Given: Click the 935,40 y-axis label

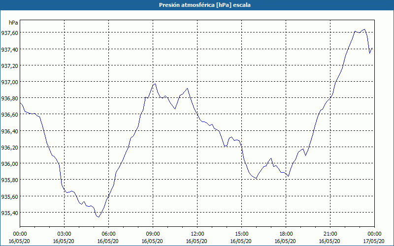Looking at the screenshot, I should (9, 213).
